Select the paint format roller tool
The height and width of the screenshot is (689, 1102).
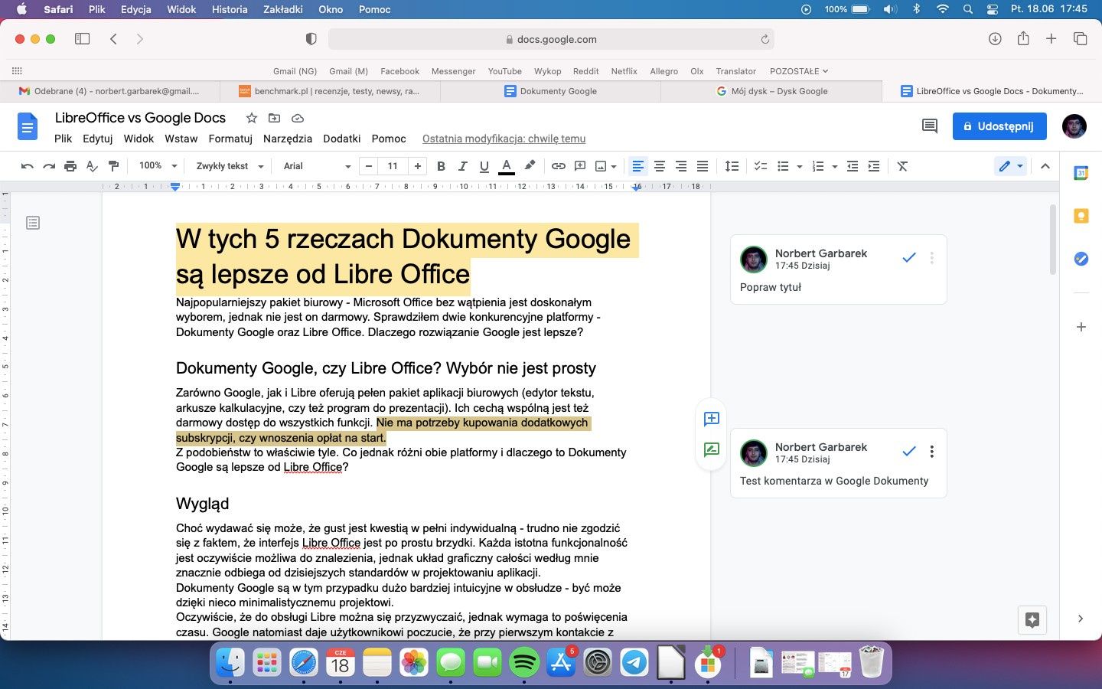(x=113, y=166)
